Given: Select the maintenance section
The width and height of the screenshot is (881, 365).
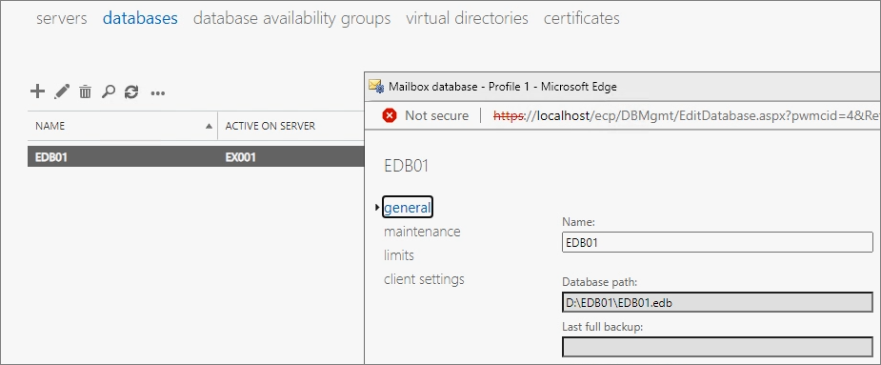Looking at the screenshot, I should pyautogui.click(x=422, y=232).
